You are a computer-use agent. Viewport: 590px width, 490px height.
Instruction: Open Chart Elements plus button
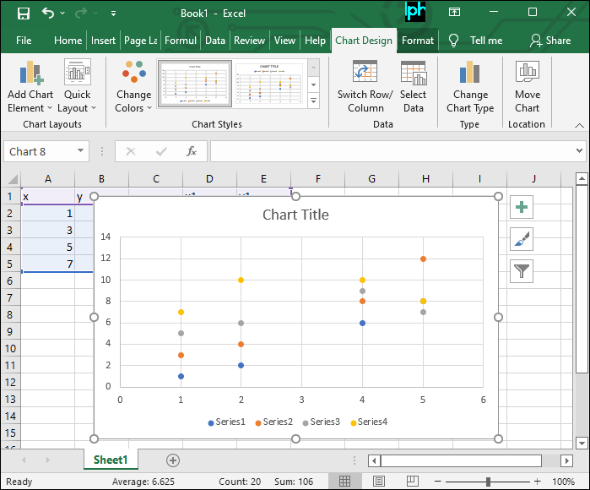pos(522,208)
